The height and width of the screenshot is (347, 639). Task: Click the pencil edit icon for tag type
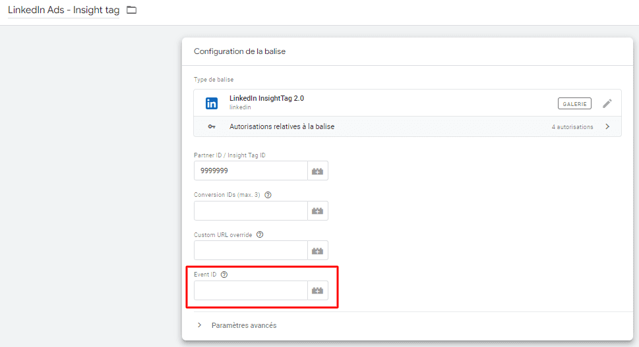click(607, 103)
